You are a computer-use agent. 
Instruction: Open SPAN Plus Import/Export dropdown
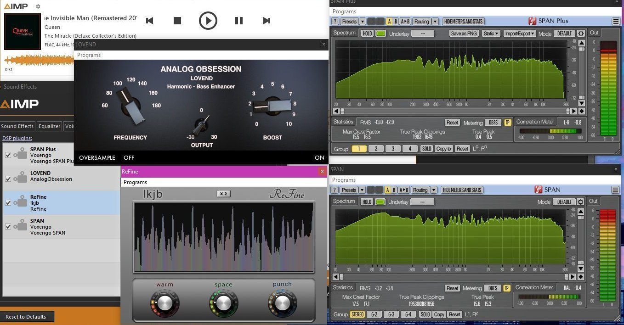tap(520, 34)
